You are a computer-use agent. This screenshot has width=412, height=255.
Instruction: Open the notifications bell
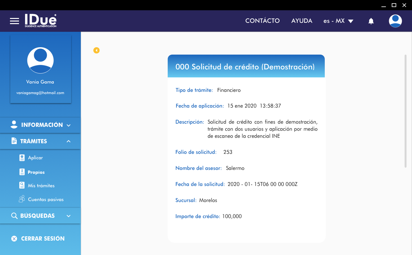tap(371, 21)
